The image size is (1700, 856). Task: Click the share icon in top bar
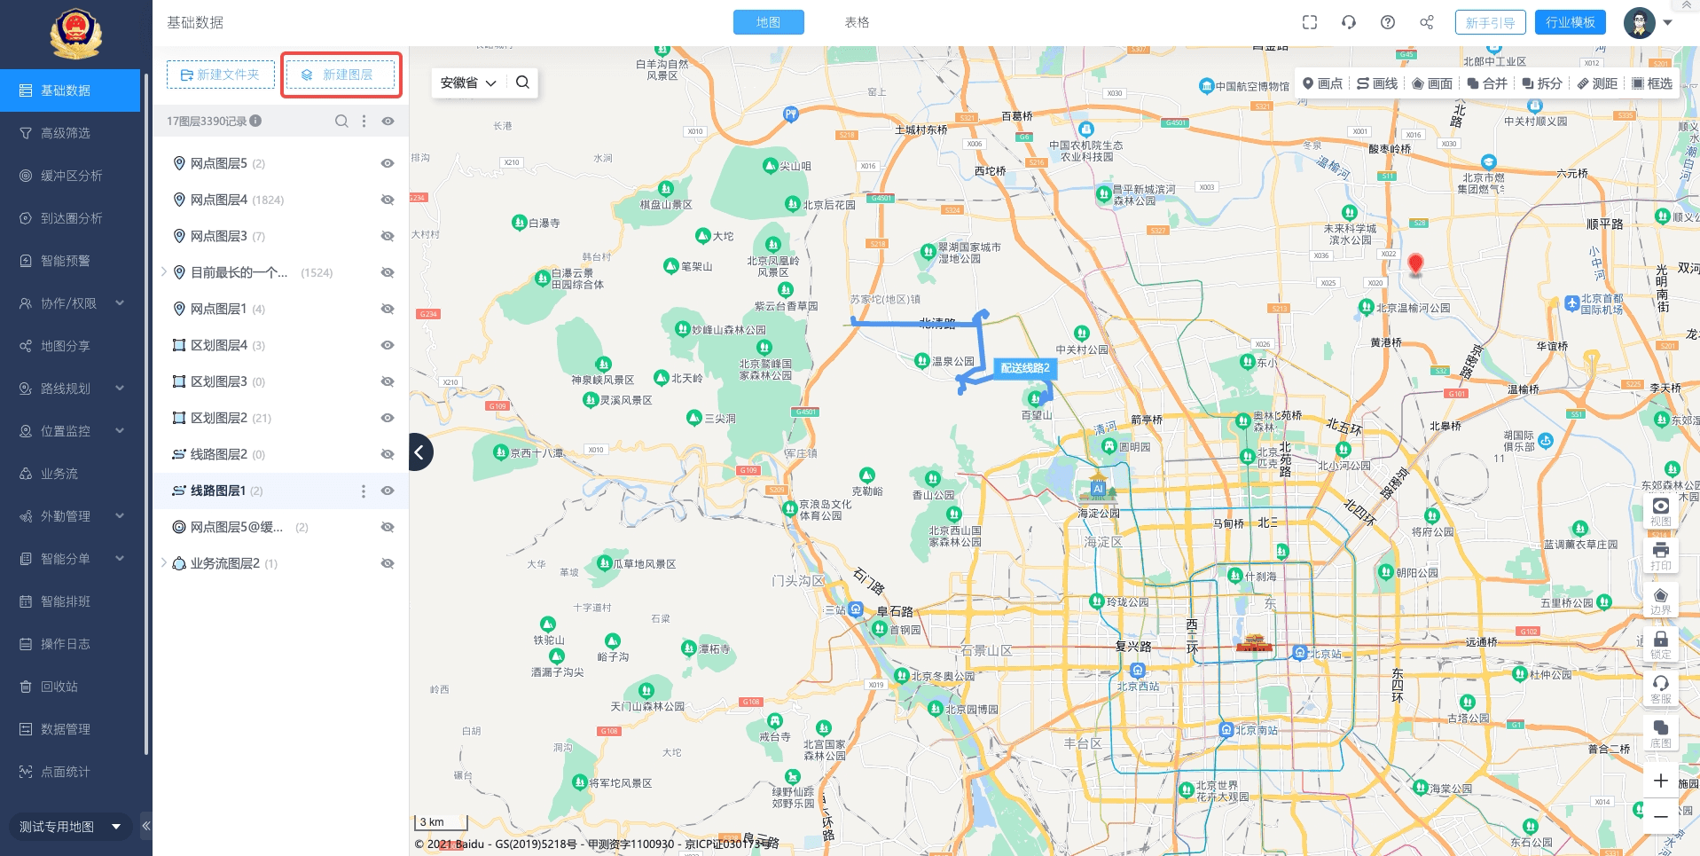pyautogui.click(x=1426, y=22)
